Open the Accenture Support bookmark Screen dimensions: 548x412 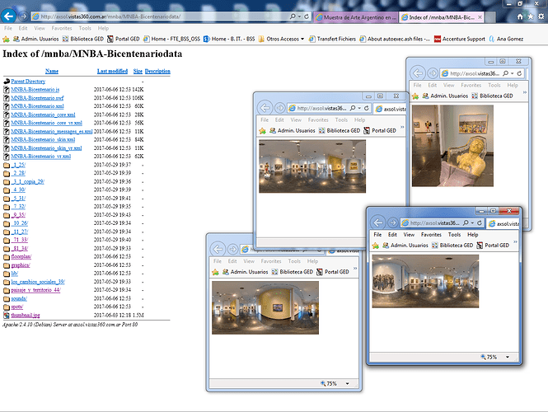[460, 39]
